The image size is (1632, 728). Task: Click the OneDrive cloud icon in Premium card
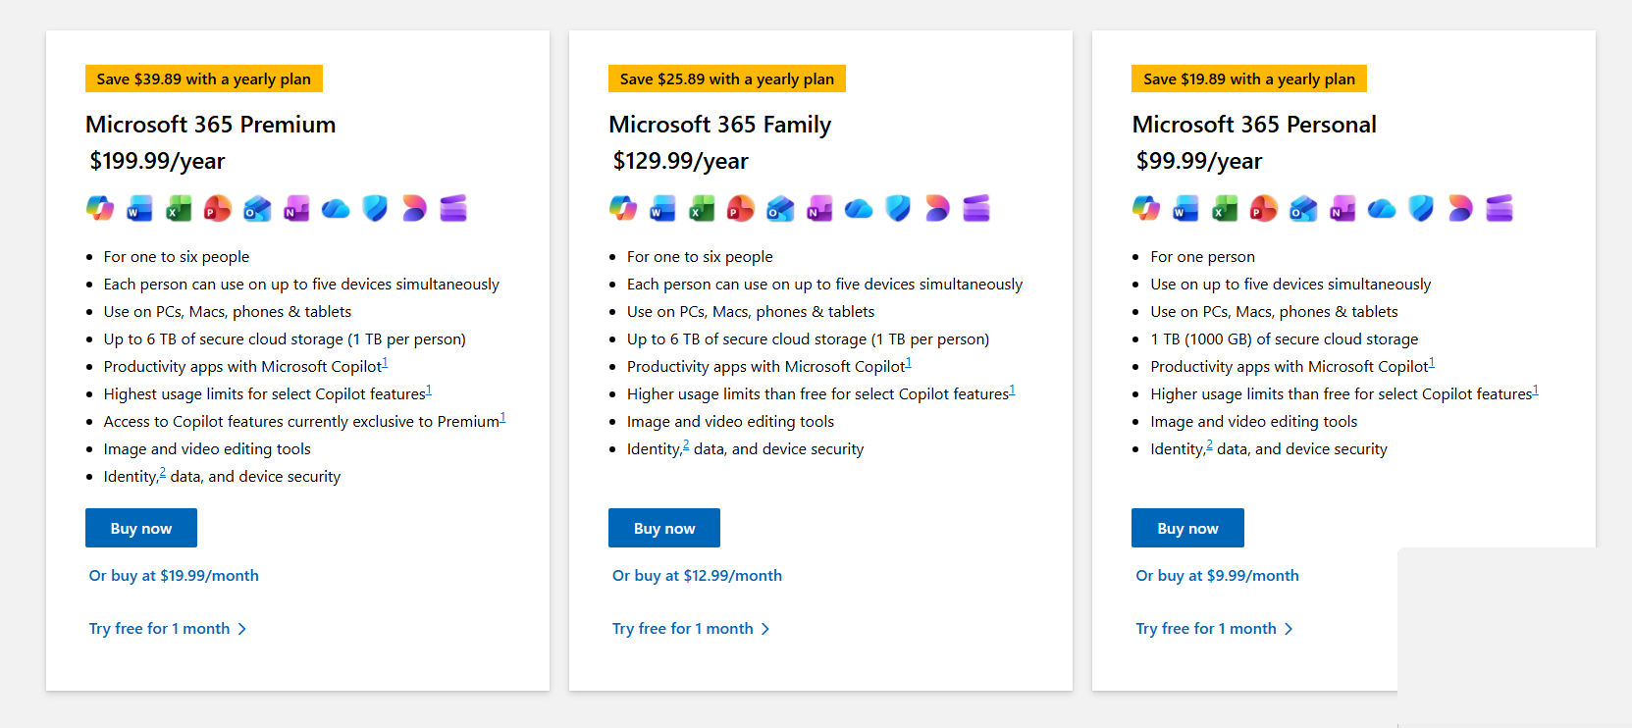click(x=336, y=208)
